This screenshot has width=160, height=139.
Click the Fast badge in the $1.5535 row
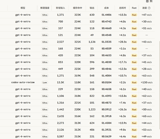coord(134,42)
